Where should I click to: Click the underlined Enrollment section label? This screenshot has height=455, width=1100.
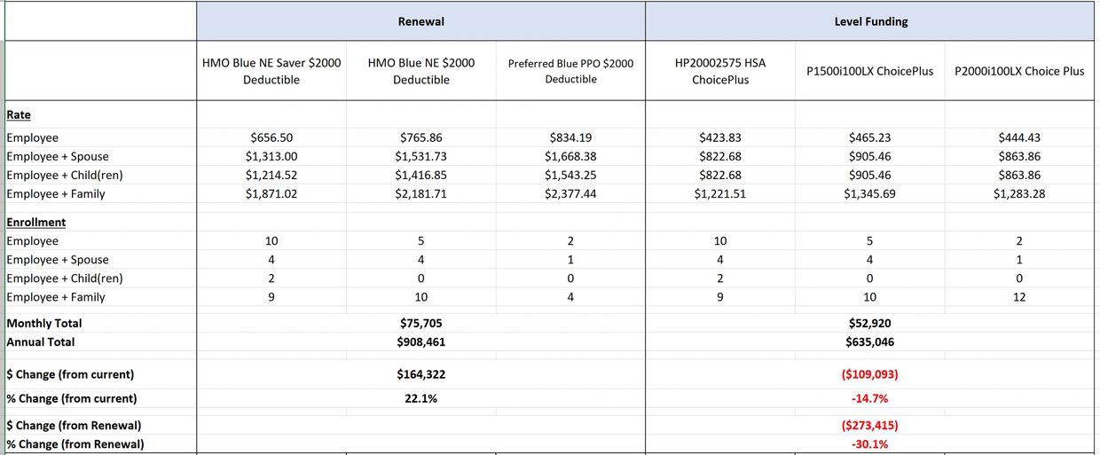point(36,223)
